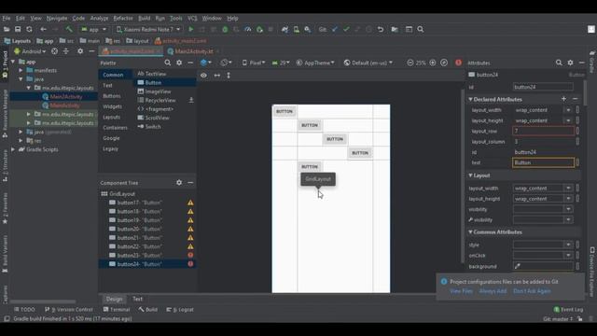Open the Default (en-us) locale dropdown

tap(368, 63)
